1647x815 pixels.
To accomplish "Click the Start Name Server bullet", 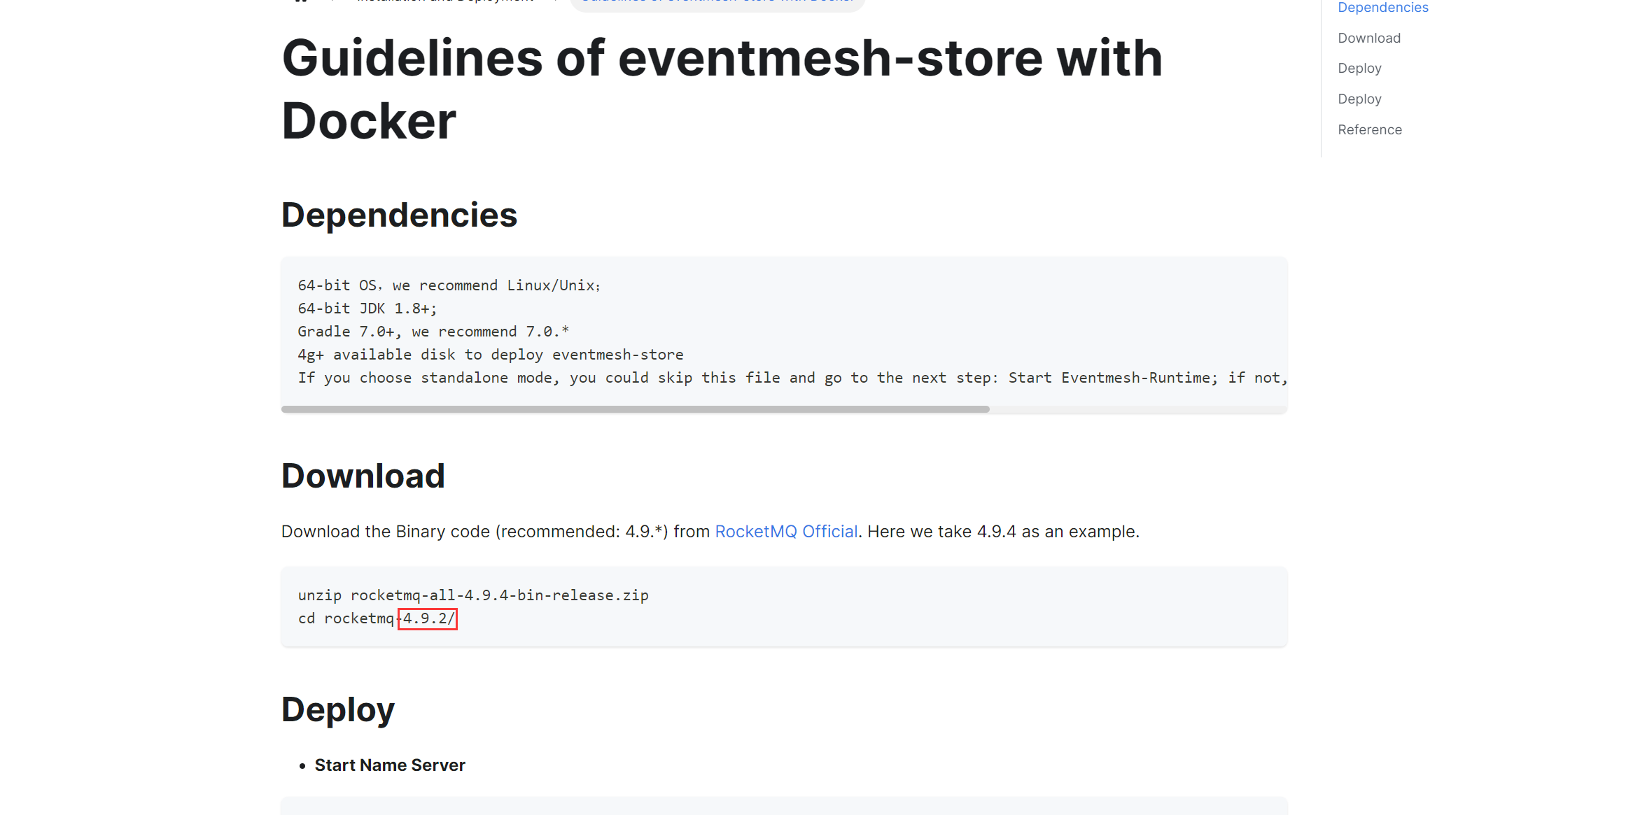I will coord(390,765).
